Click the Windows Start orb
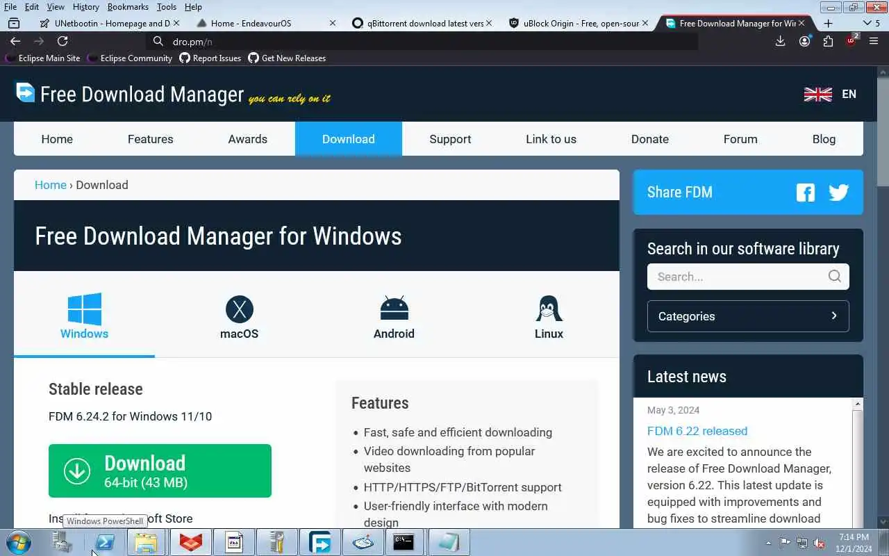Image resolution: width=889 pixels, height=556 pixels. (18, 542)
